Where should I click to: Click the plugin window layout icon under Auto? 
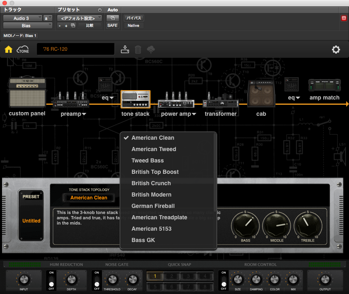tap(113, 18)
